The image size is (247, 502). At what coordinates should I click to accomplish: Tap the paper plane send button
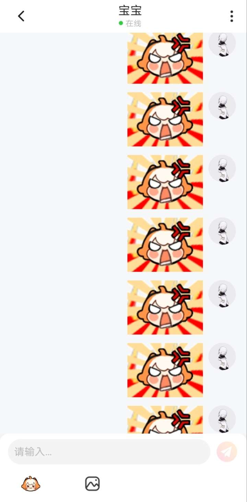[227, 452]
